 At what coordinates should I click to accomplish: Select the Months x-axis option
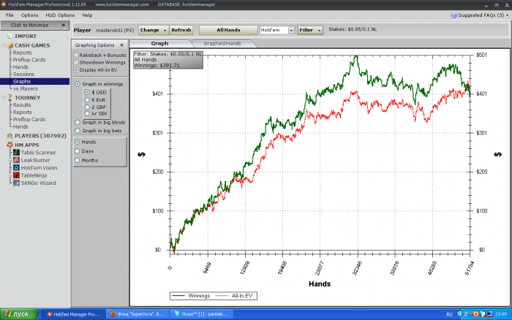78,160
